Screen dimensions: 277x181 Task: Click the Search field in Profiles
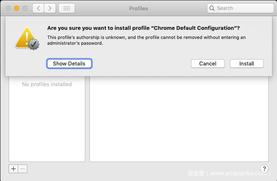pyautogui.click(x=241, y=8)
